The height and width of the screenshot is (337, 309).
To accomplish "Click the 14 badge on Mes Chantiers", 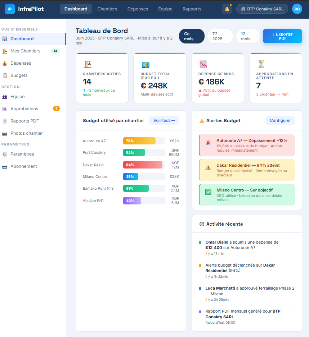I will point(55,51).
